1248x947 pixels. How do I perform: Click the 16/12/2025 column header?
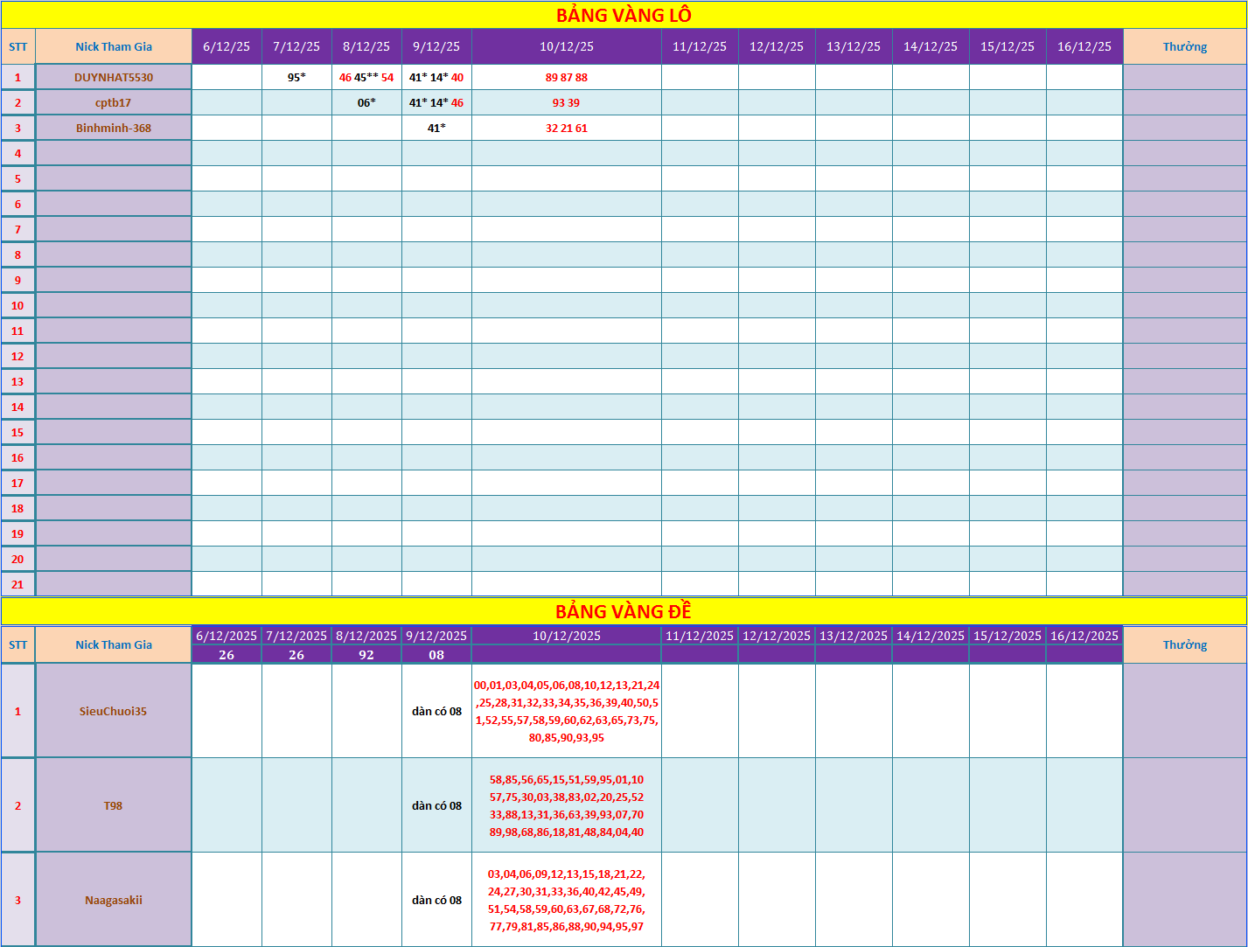[1084, 636]
